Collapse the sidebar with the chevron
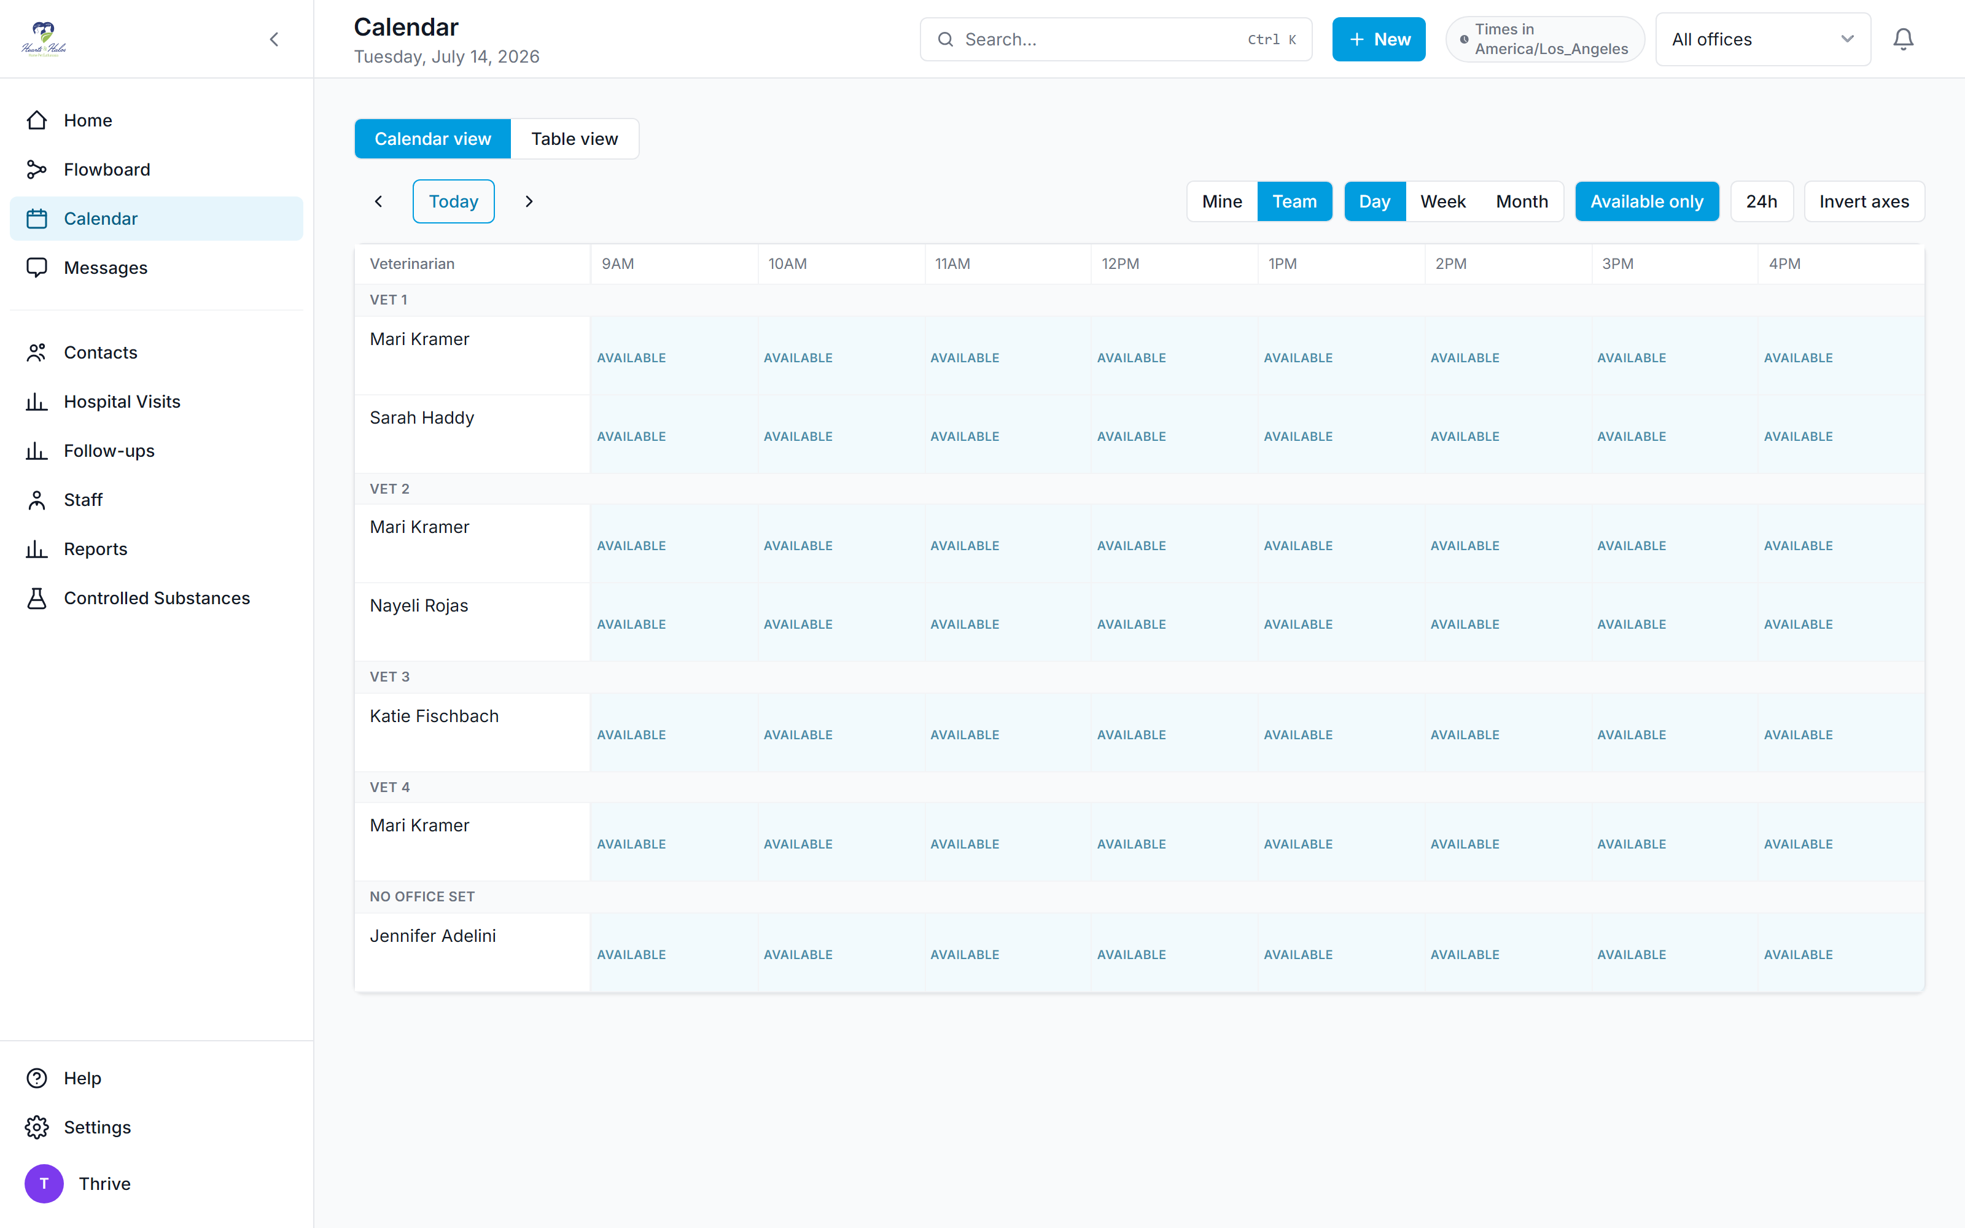 (274, 39)
